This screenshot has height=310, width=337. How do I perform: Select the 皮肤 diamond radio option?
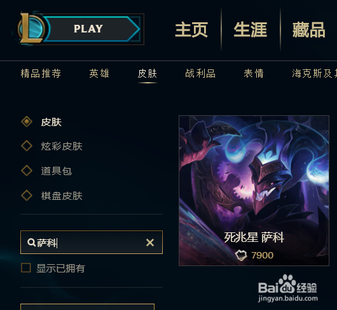[x=27, y=122]
